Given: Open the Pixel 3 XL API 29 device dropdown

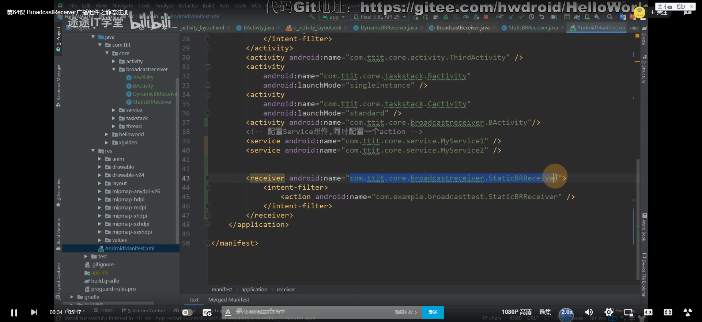Looking at the screenshot, I should [x=380, y=17].
